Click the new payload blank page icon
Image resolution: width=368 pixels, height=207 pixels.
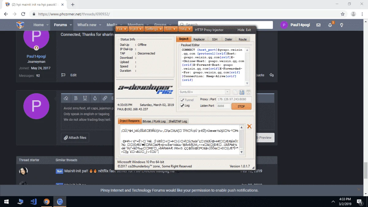(235, 92)
